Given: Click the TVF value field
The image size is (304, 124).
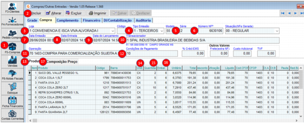Looking at the screenshot, I should (x=266, y=53).
